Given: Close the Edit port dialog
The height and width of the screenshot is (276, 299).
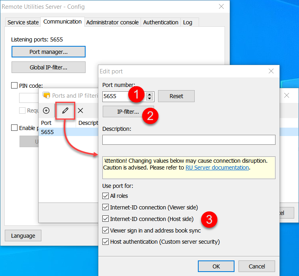Looking at the screenshot, I should [271, 71].
